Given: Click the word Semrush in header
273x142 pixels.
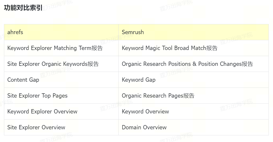Looking at the screenshot, I should [133, 32].
